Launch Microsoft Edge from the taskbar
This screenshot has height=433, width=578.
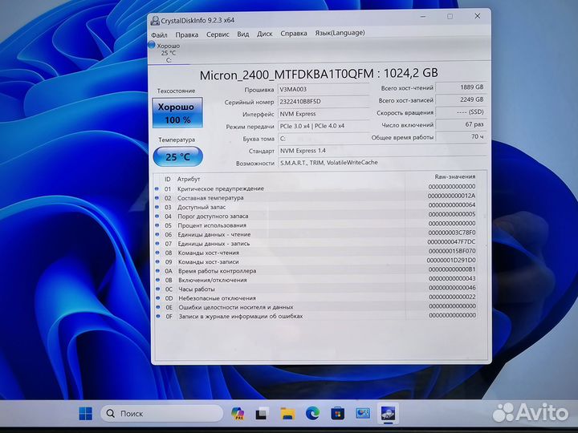(x=312, y=413)
